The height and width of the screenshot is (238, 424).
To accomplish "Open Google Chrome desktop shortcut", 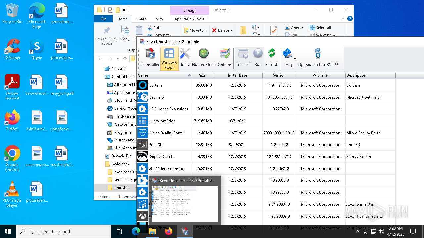I will (12, 159).
